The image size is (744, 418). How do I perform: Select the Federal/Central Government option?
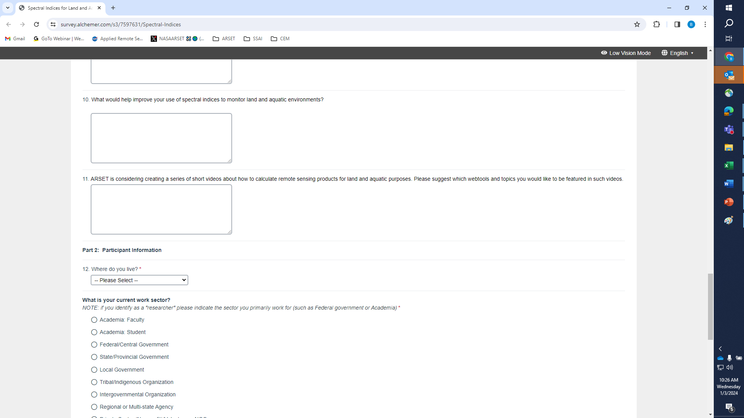click(94, 344)
